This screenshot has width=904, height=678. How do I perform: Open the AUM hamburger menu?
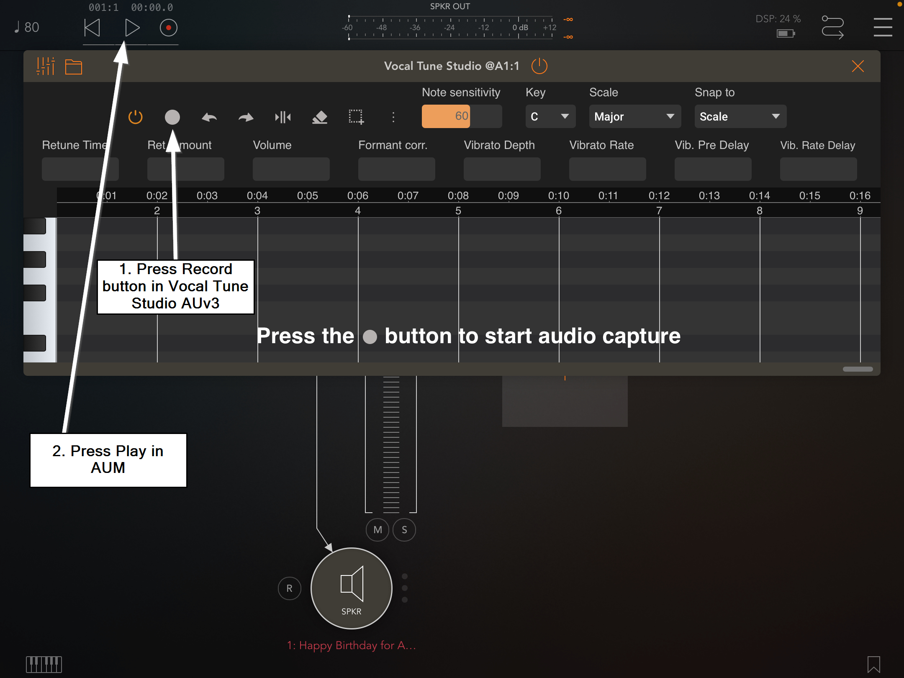click(x=883, y=26)
